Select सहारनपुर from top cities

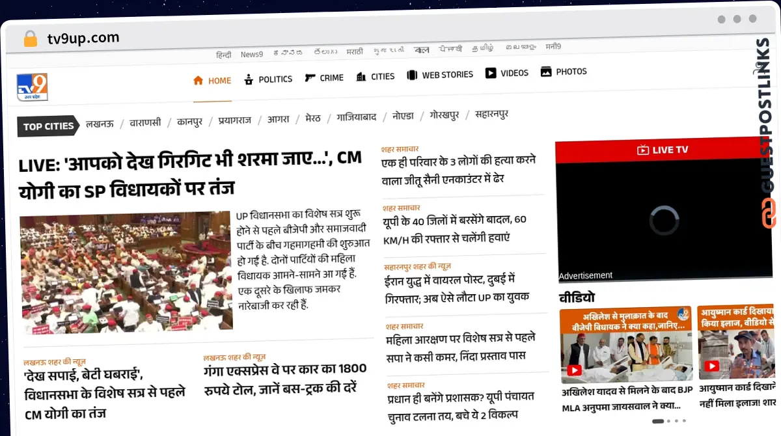pyautogui.click(x=491, y=114)
